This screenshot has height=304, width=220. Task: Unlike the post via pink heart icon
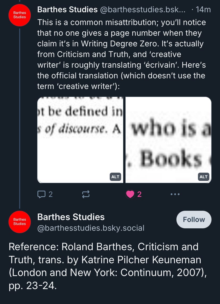[130, 194]
